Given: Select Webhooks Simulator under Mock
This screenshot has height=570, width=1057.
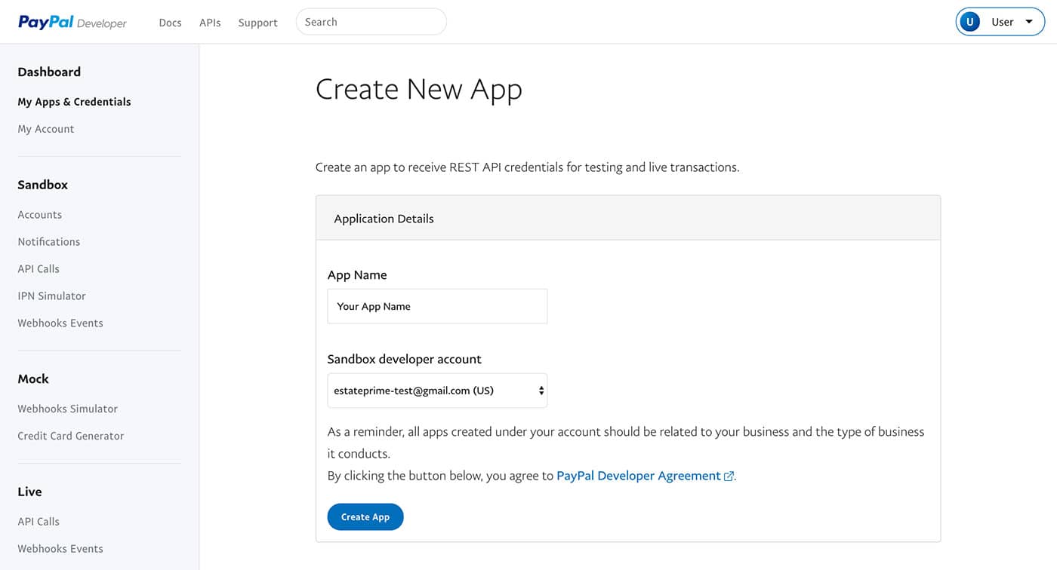Looking at the screenshot, I should click(x=68, y=409).
